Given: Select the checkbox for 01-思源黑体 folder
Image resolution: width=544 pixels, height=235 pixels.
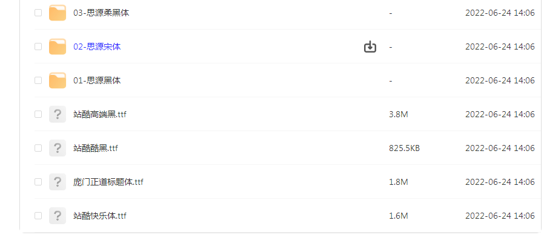Looking at the screenshot, I should [x=38, y=80].
